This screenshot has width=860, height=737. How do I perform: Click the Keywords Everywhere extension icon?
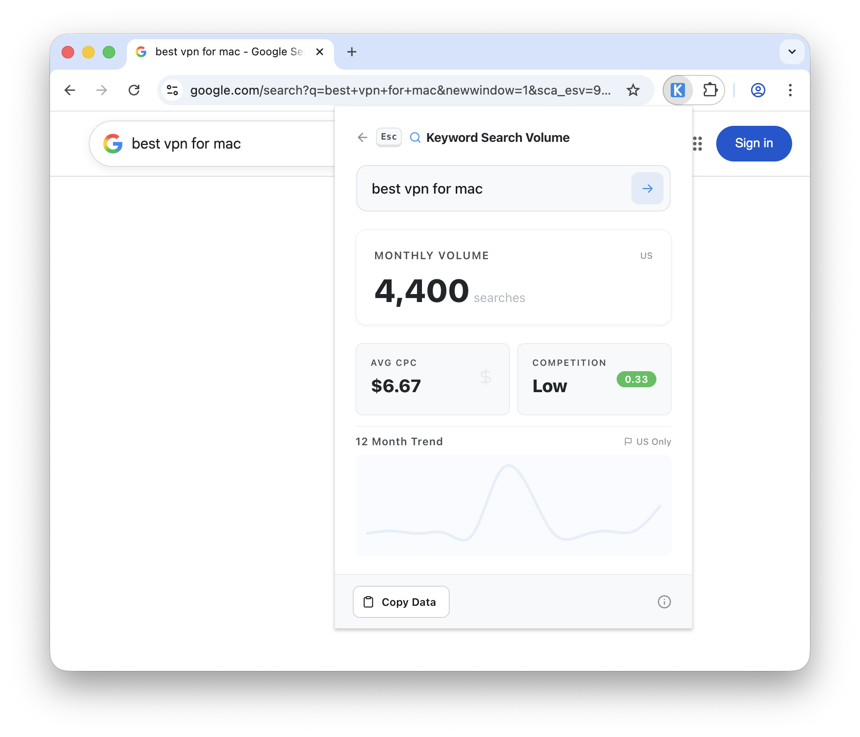point(678,90)
